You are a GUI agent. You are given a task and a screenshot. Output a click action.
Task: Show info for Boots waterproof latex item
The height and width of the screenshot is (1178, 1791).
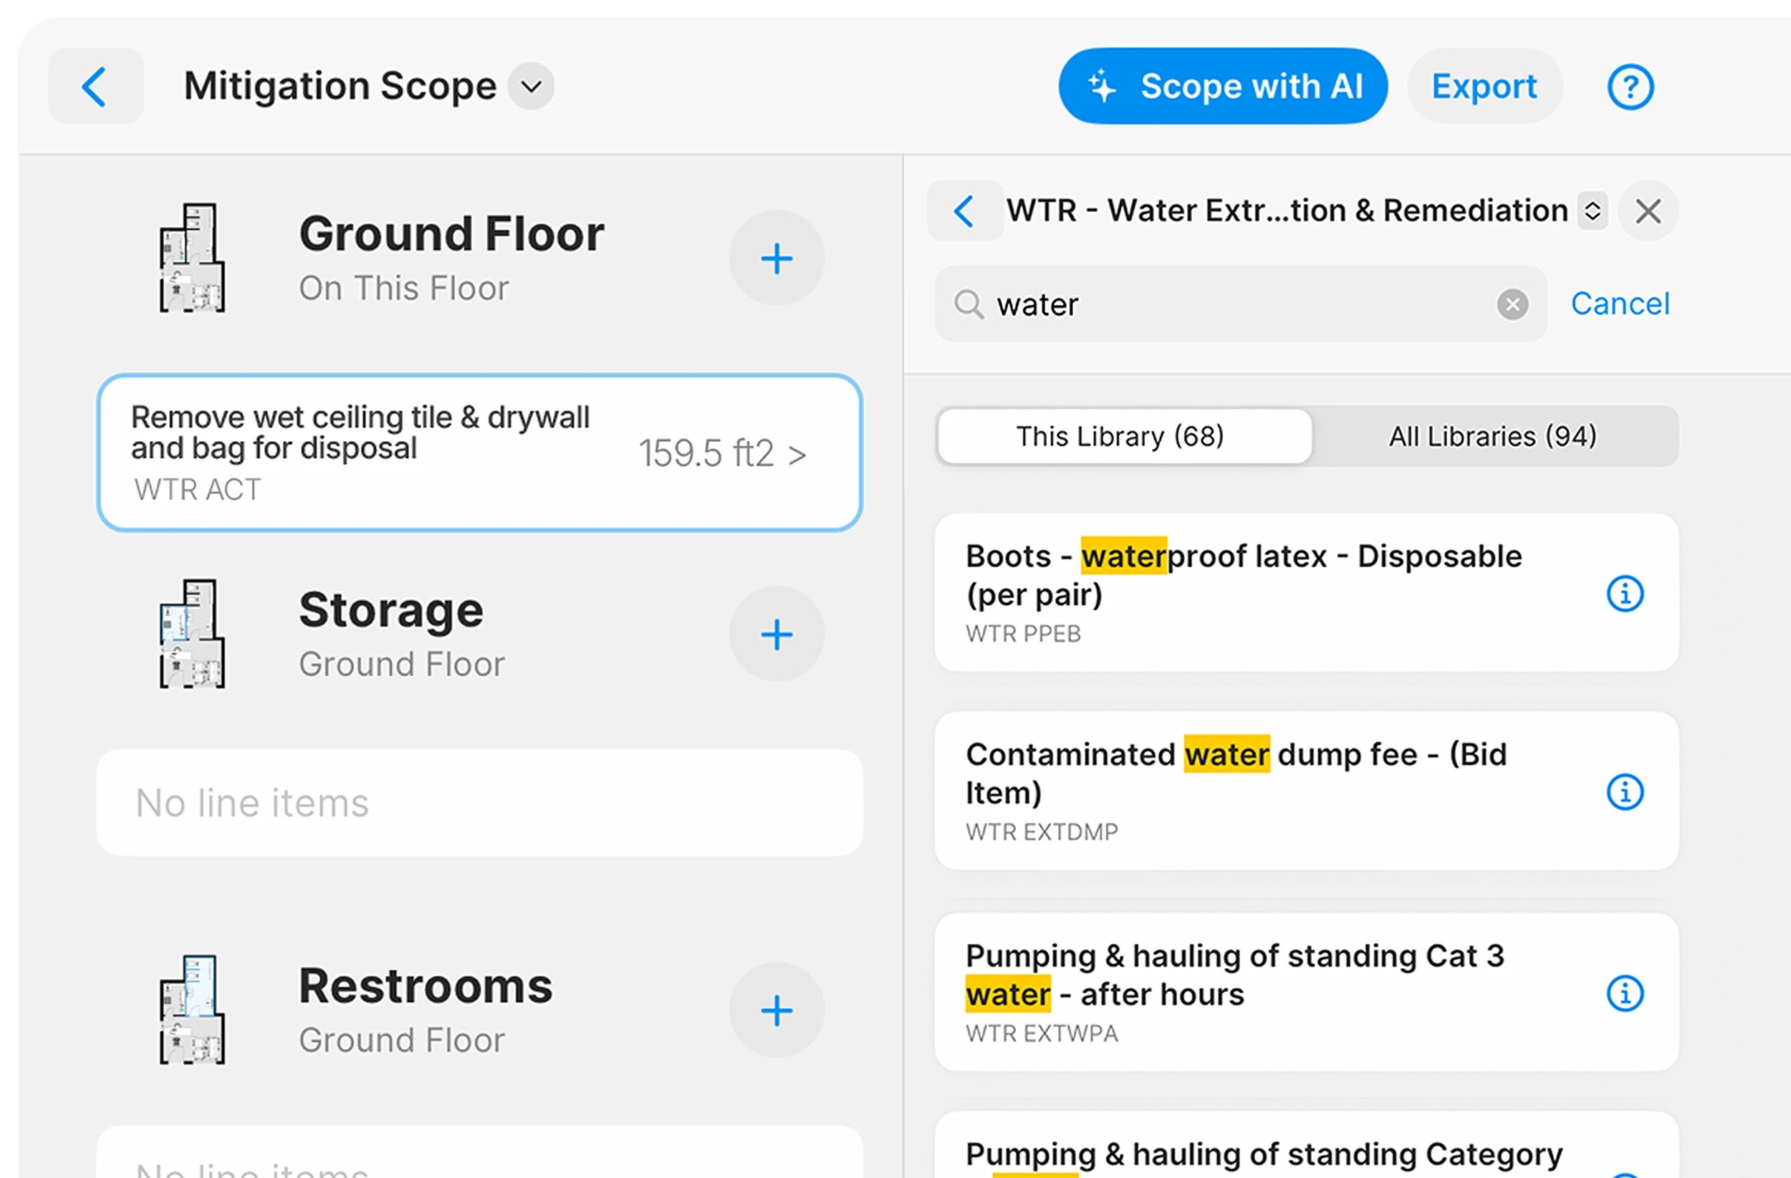pos(1625,594)
